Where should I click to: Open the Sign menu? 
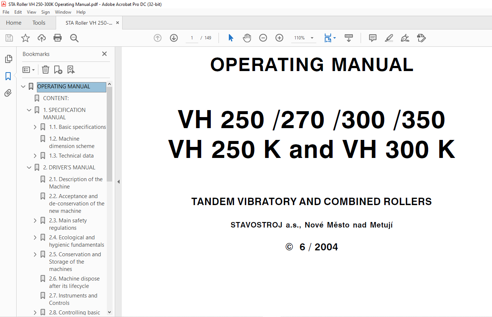(45, 12)
